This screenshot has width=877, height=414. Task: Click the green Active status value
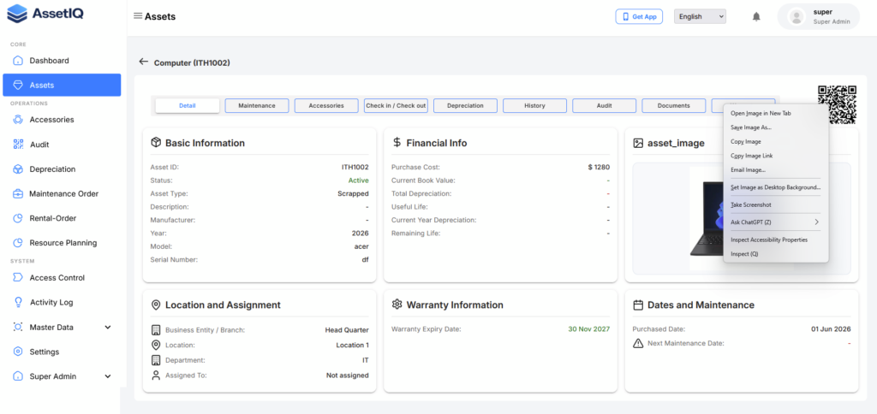359,180
